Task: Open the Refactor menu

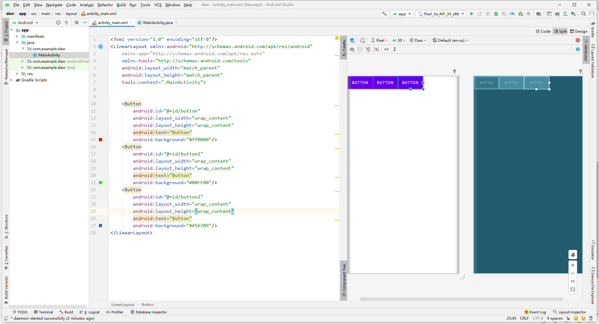Action: coord(105,5)
